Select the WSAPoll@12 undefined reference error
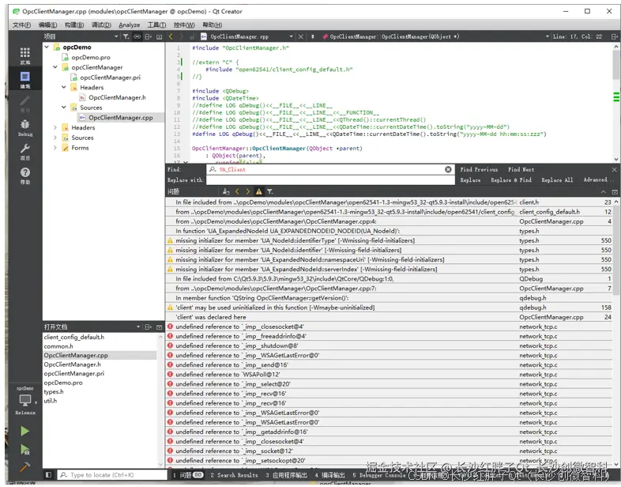This screenshot has height=487, width=621. coord(390,375)
